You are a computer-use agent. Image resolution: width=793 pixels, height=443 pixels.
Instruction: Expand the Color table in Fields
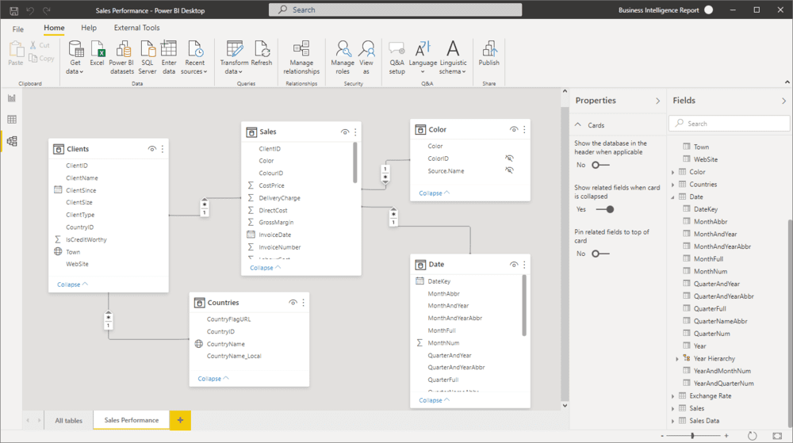point(673,172)
